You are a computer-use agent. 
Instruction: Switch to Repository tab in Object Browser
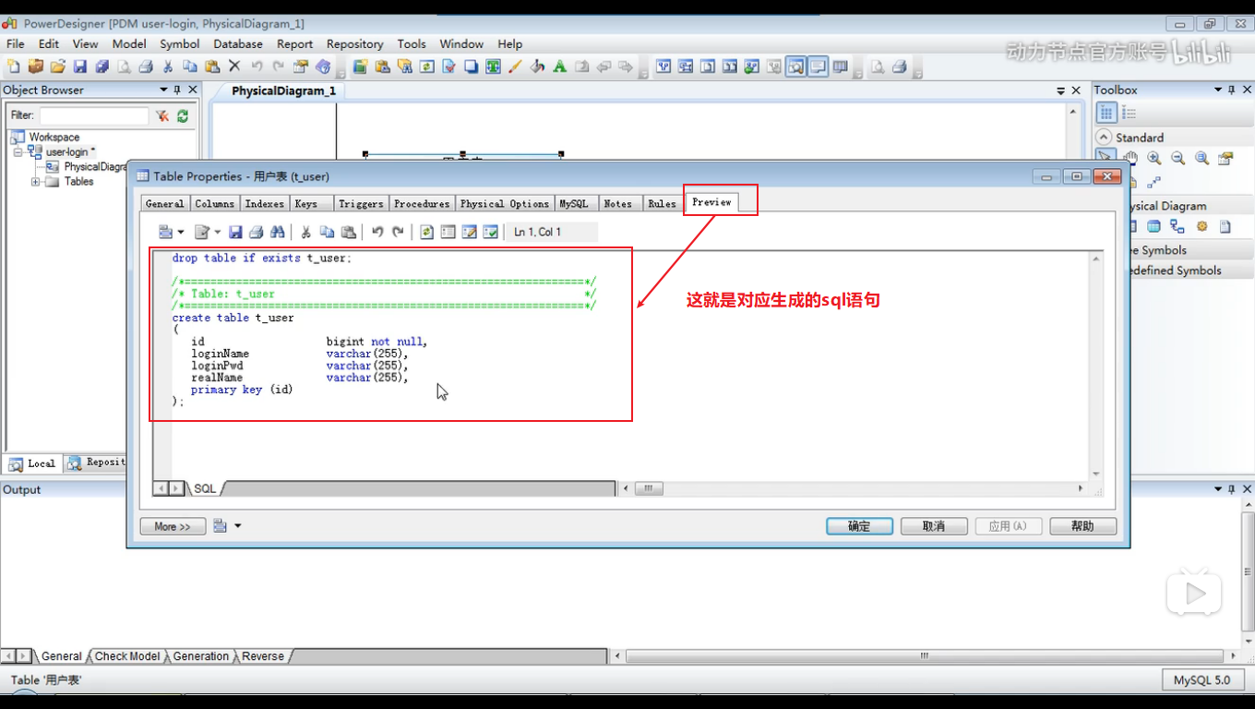point(97,463)
